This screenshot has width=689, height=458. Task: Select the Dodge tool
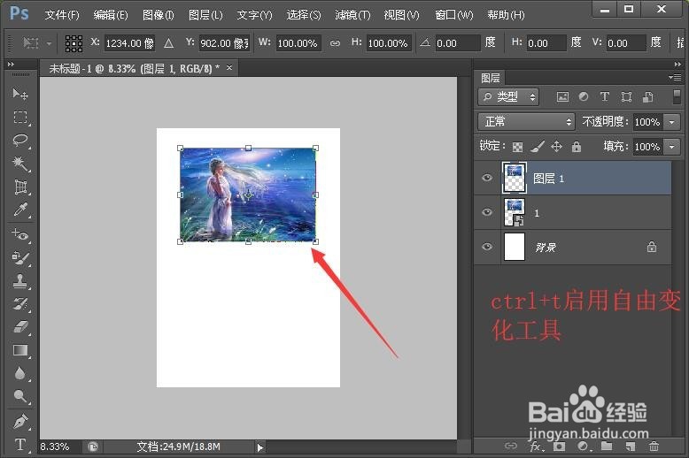(20, 397)
